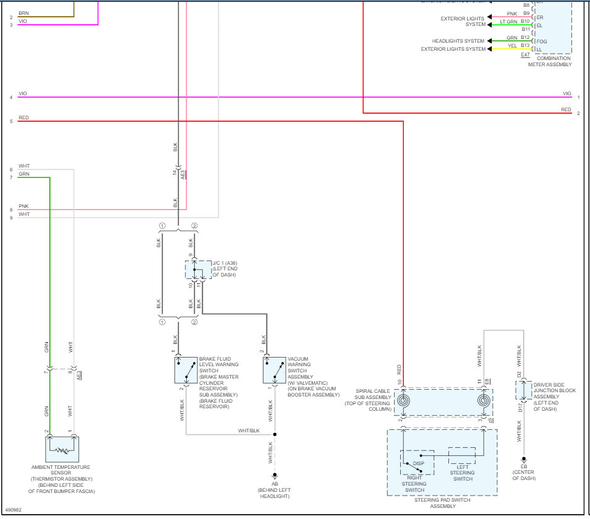Select the DISP switch symbol

pyautogui.click(x=417, y=463)
